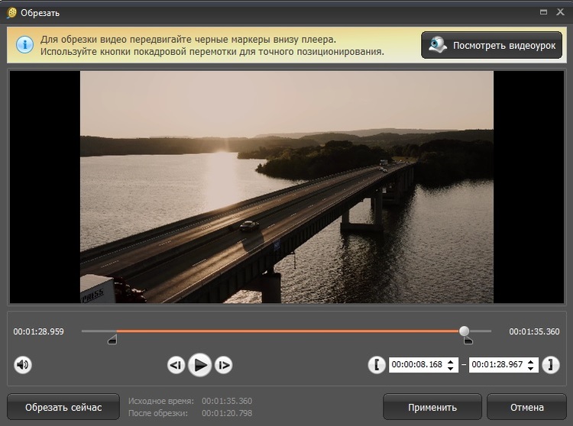Viewport: 573px width, 426px height.
Task: Decrease start time with down arrow
Action: click(x=451, y=368)
